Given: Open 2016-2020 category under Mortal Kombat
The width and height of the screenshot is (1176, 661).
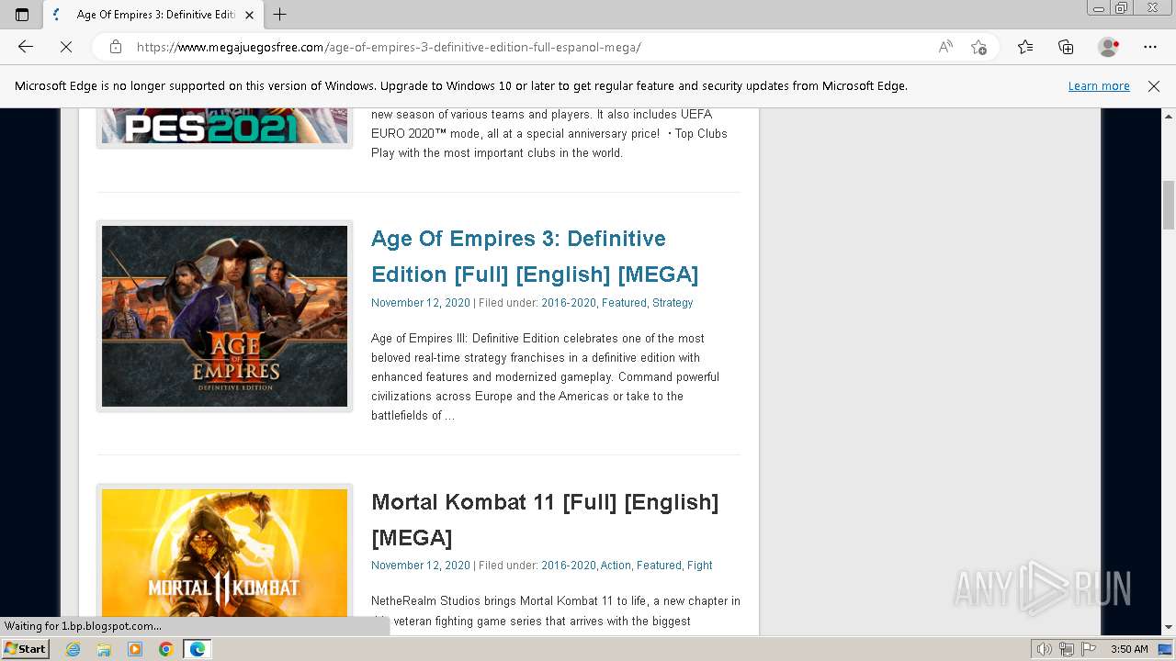Looking at the screenshot, I should coord(568,566).
